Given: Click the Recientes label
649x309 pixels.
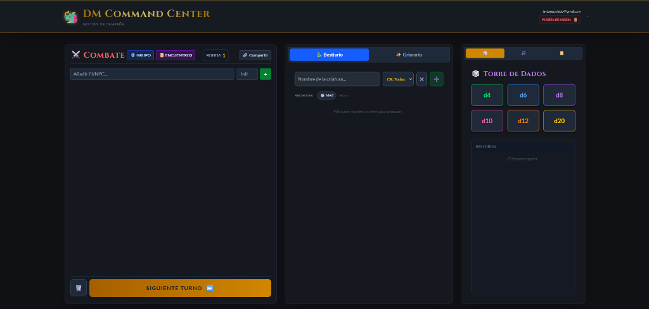Looking at the screenshot, I should (x=304, y=96).
